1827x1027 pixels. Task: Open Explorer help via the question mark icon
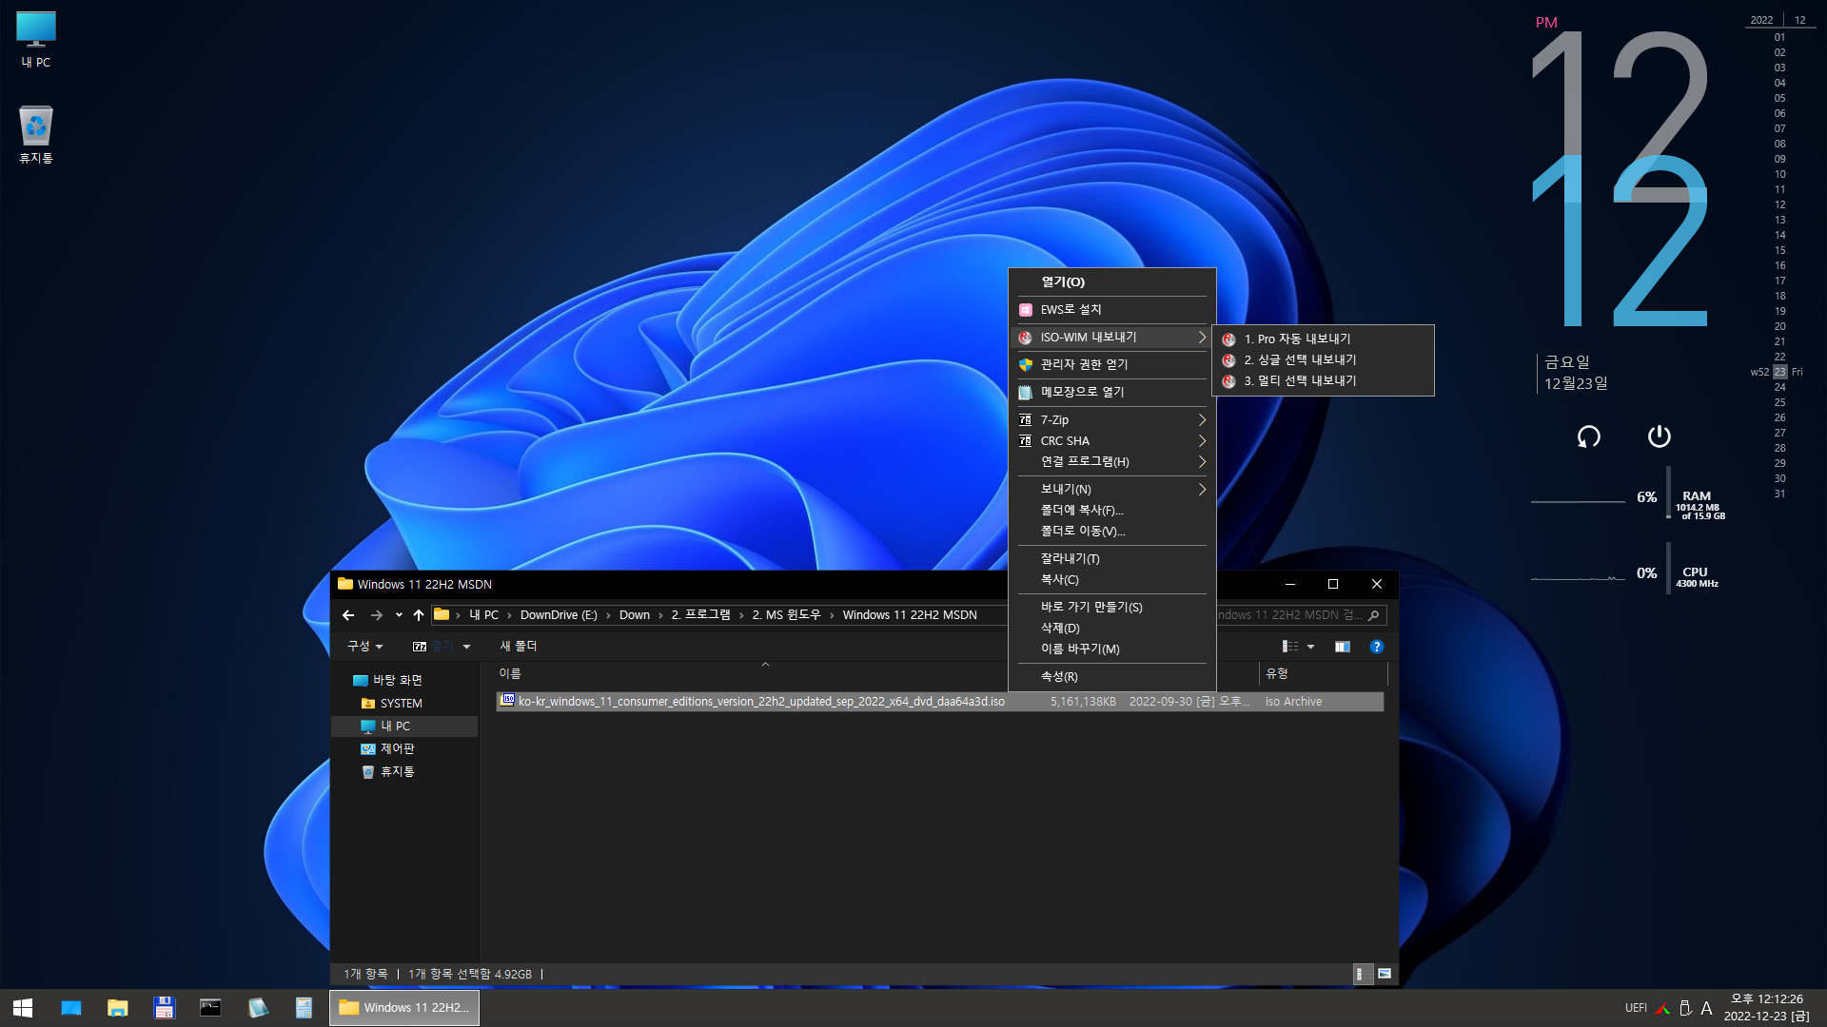[1376, 647]
